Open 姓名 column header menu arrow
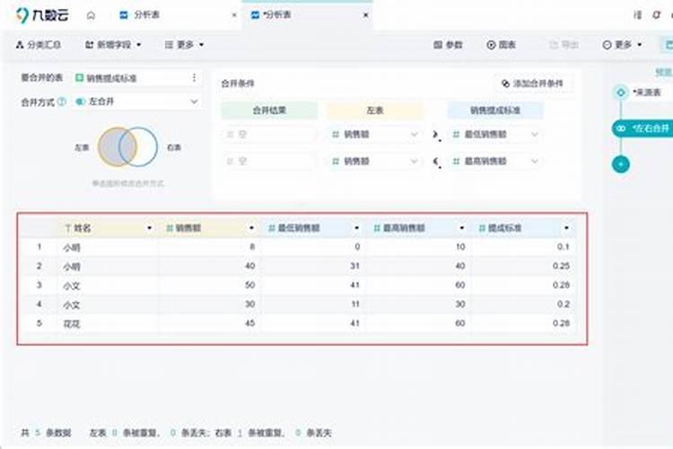673x449 pixels. coord(149,228)
